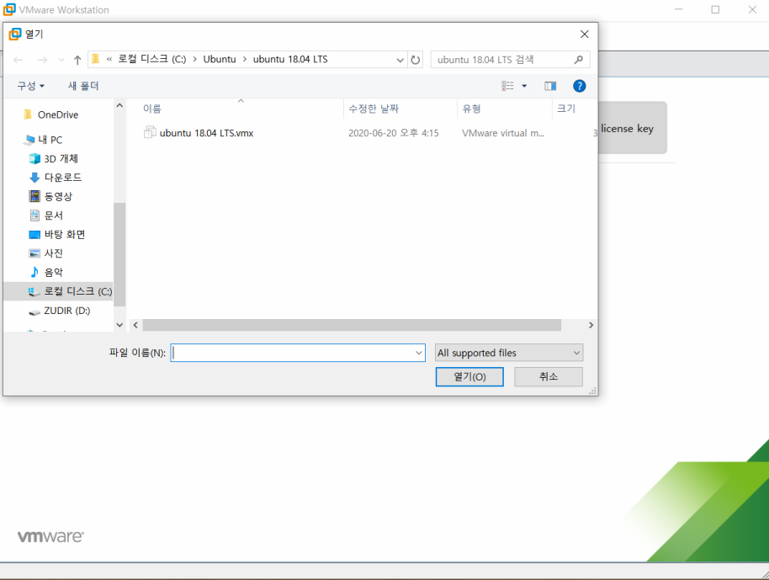Close the 열기 dialog

pyautogui.click(x=585, y=35)
